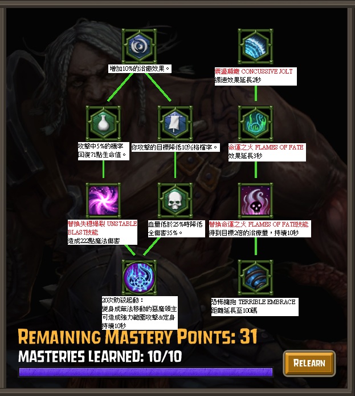This screenshot has height=396, width=355.
Task: Select the white potion flask mastery icon
Action: point(103,123)
